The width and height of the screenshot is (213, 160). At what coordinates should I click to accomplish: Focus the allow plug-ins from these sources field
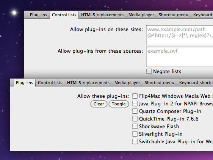(180, 56)
